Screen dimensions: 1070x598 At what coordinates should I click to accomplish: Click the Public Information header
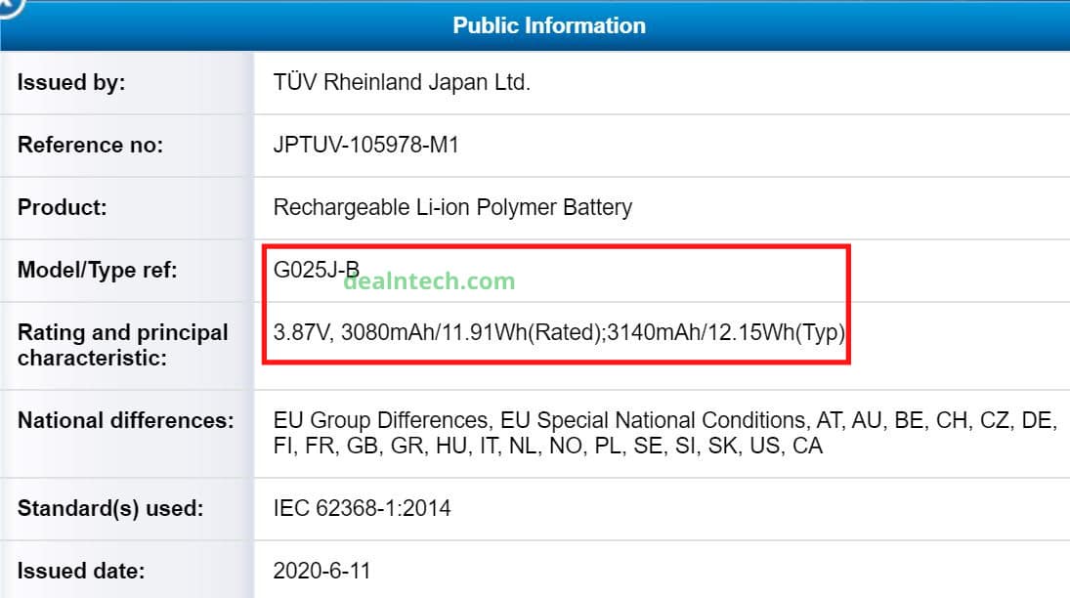tap(548, 25)
